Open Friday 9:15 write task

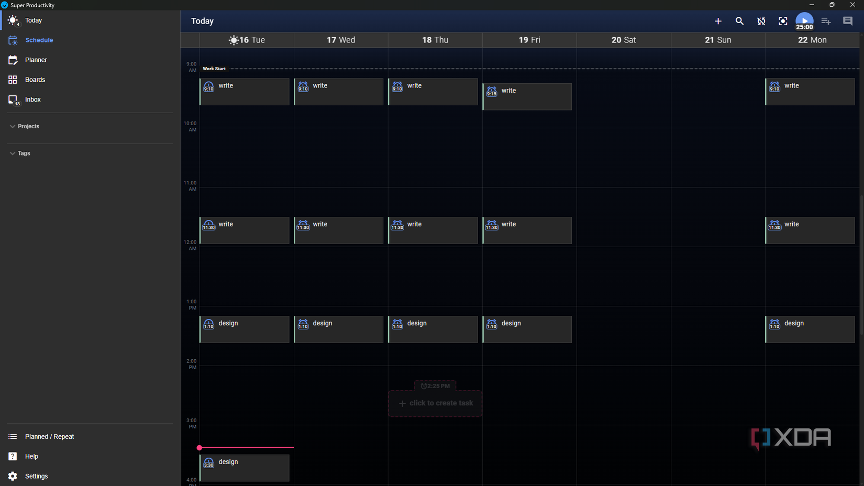pos(527,96)
